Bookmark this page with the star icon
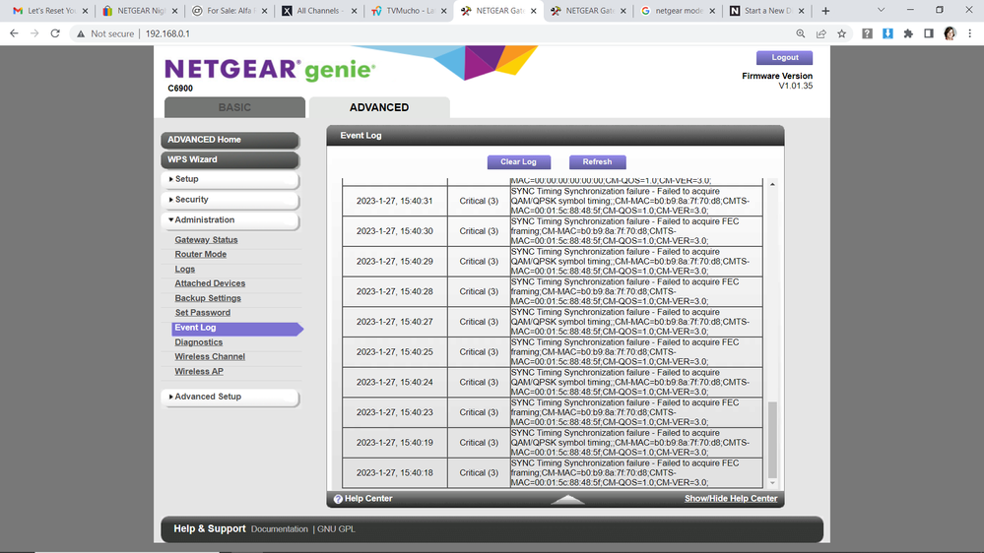Image resolution: width=984 pixels, height=553 pixels. point(841,33)
